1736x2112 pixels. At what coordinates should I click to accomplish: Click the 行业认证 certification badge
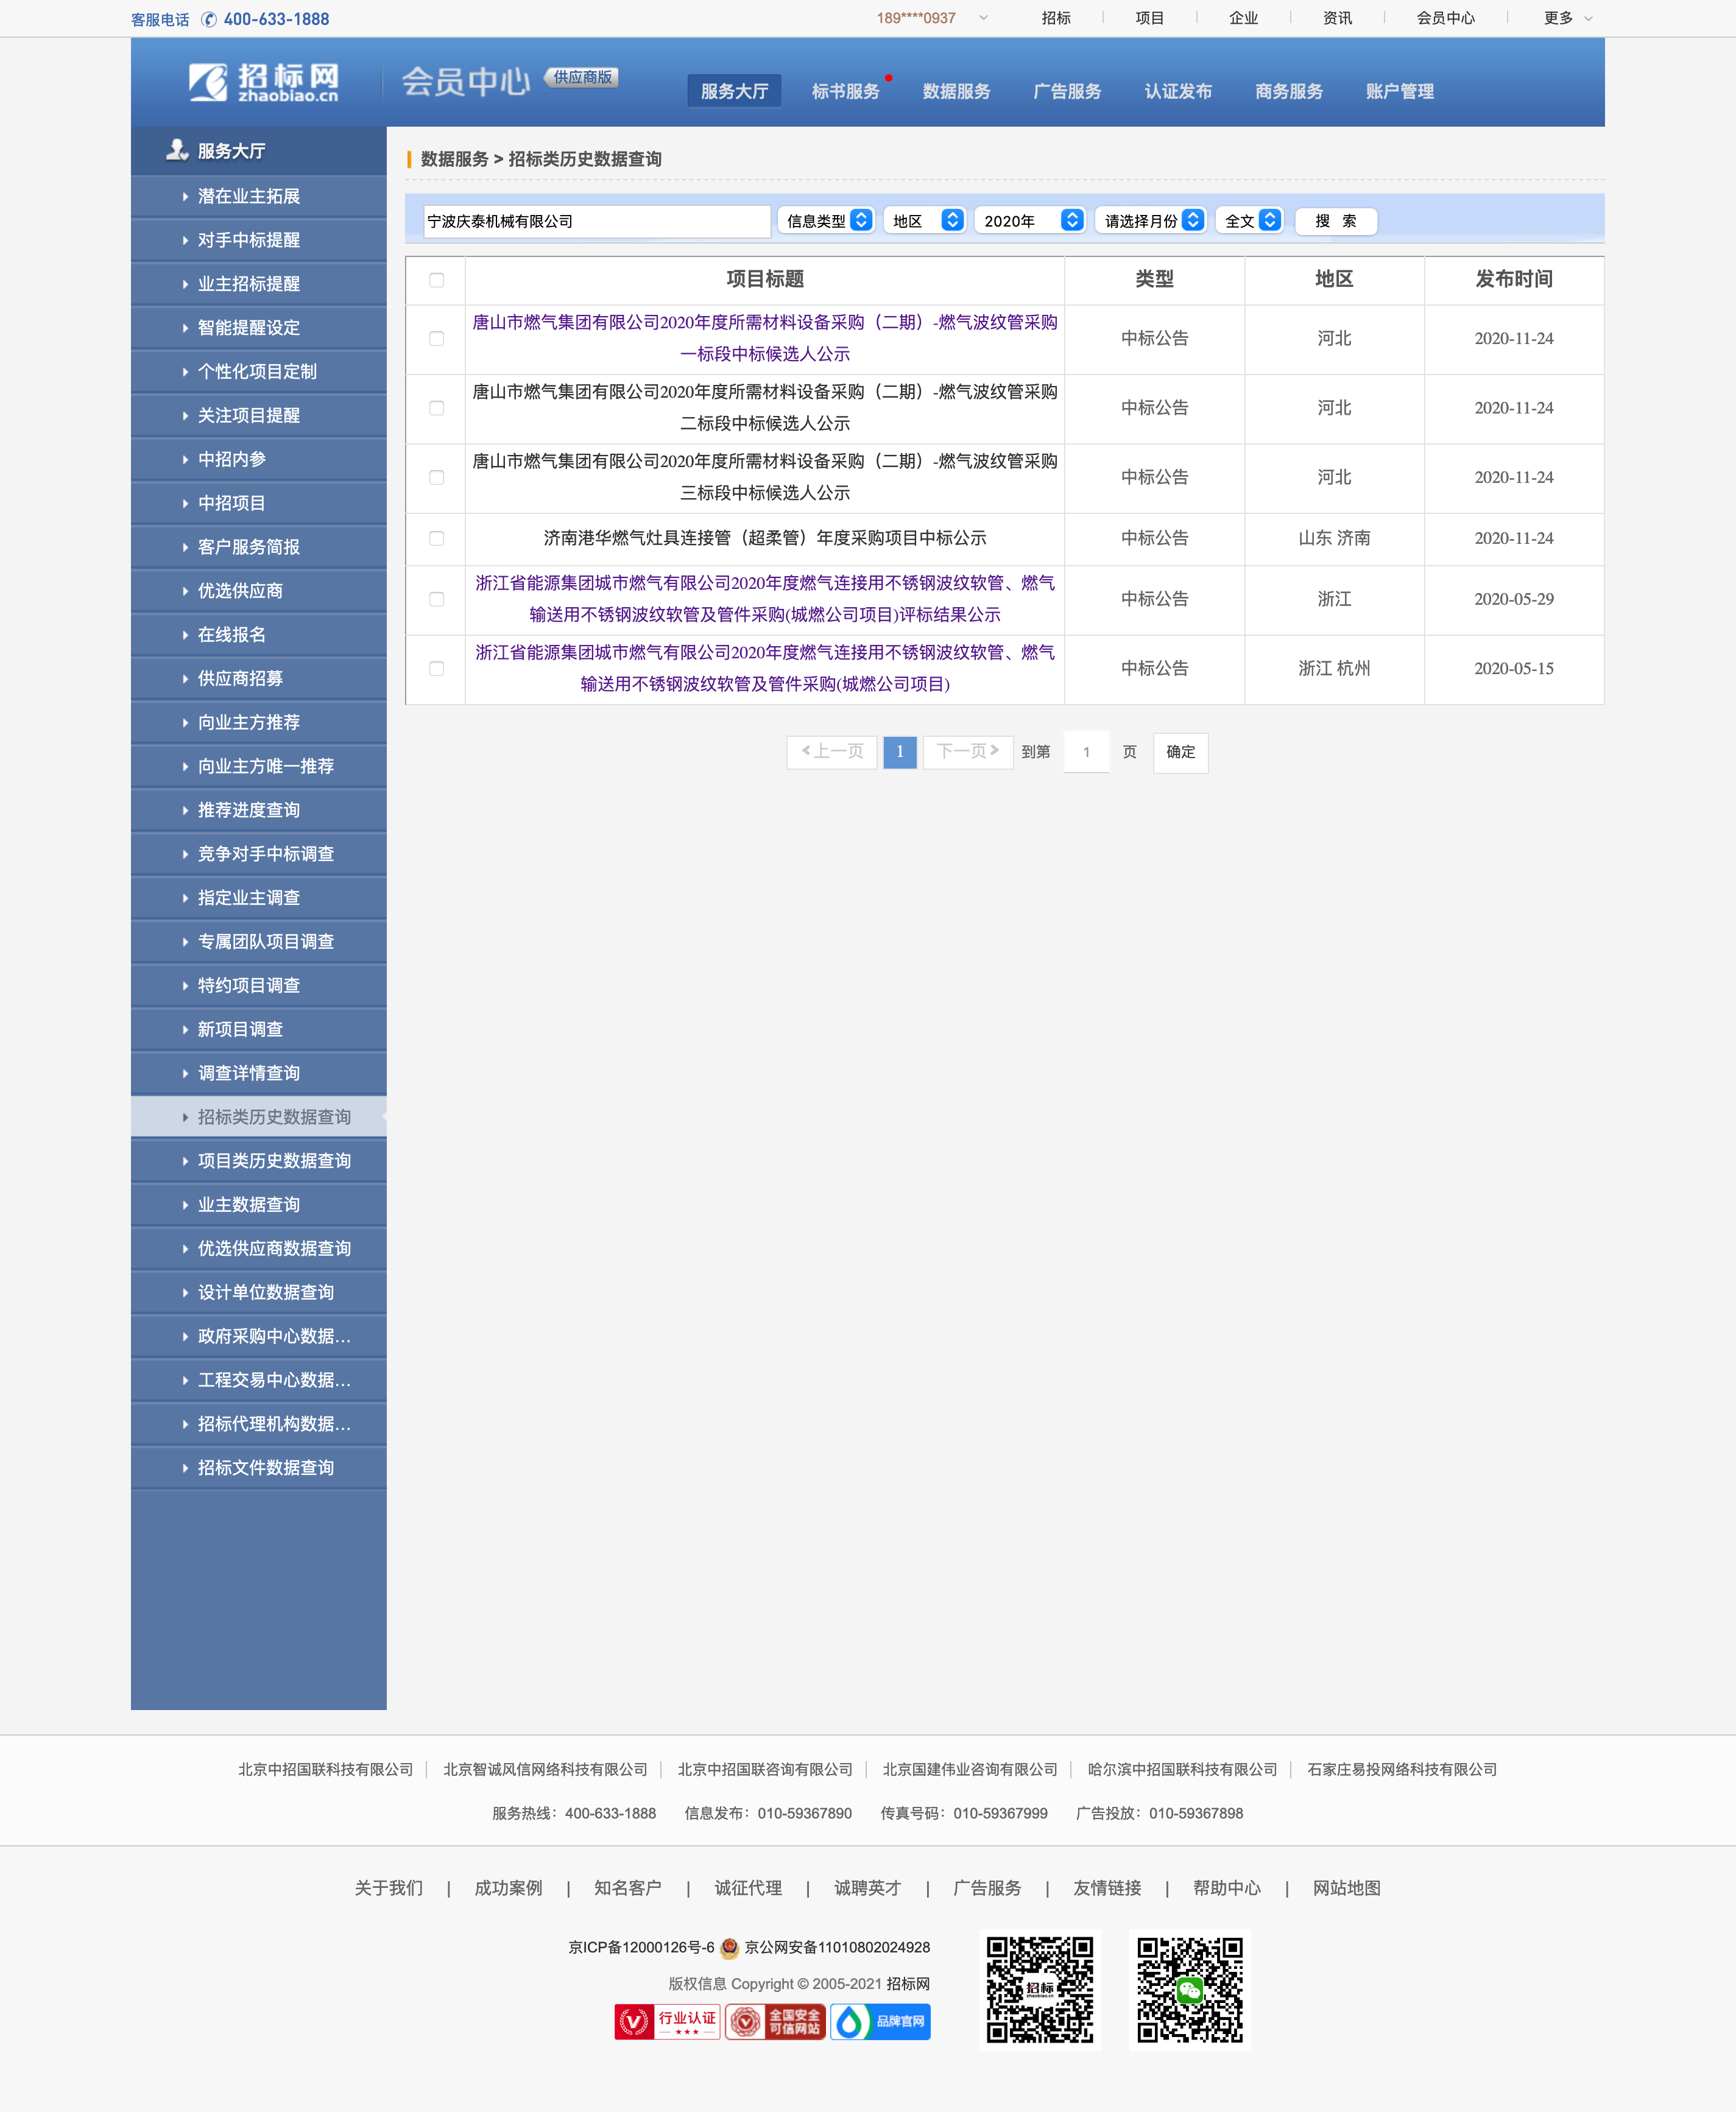coord(667,2022)
